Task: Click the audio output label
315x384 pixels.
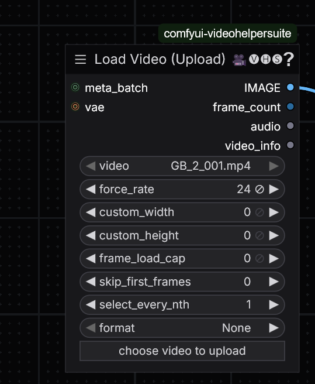Action: pyautogui.click(x=265, y=126)
